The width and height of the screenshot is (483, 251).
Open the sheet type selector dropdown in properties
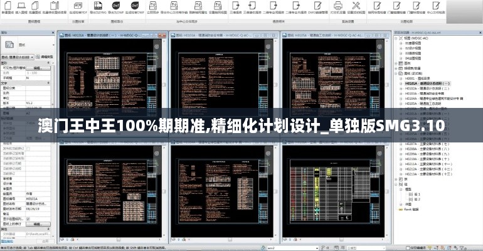18,57
